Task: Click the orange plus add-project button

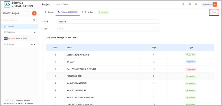Action: tap(34, 13)
